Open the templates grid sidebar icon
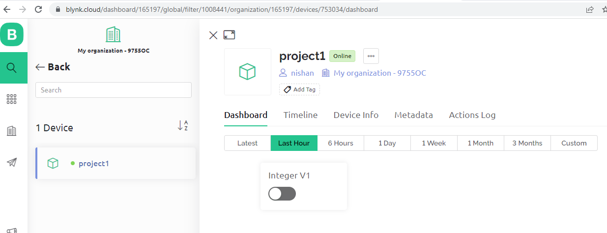Image resolution: width=607 pixels, height=233 pixels. coord(12,99)
